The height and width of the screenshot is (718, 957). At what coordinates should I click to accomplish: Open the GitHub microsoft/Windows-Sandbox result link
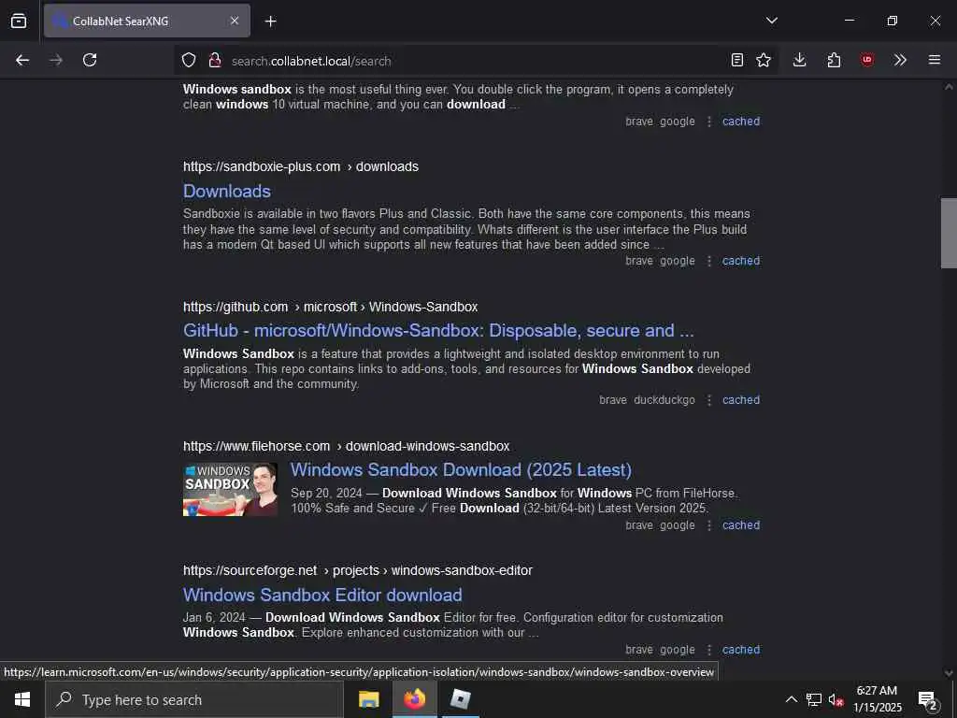click(x=438, y=330)
